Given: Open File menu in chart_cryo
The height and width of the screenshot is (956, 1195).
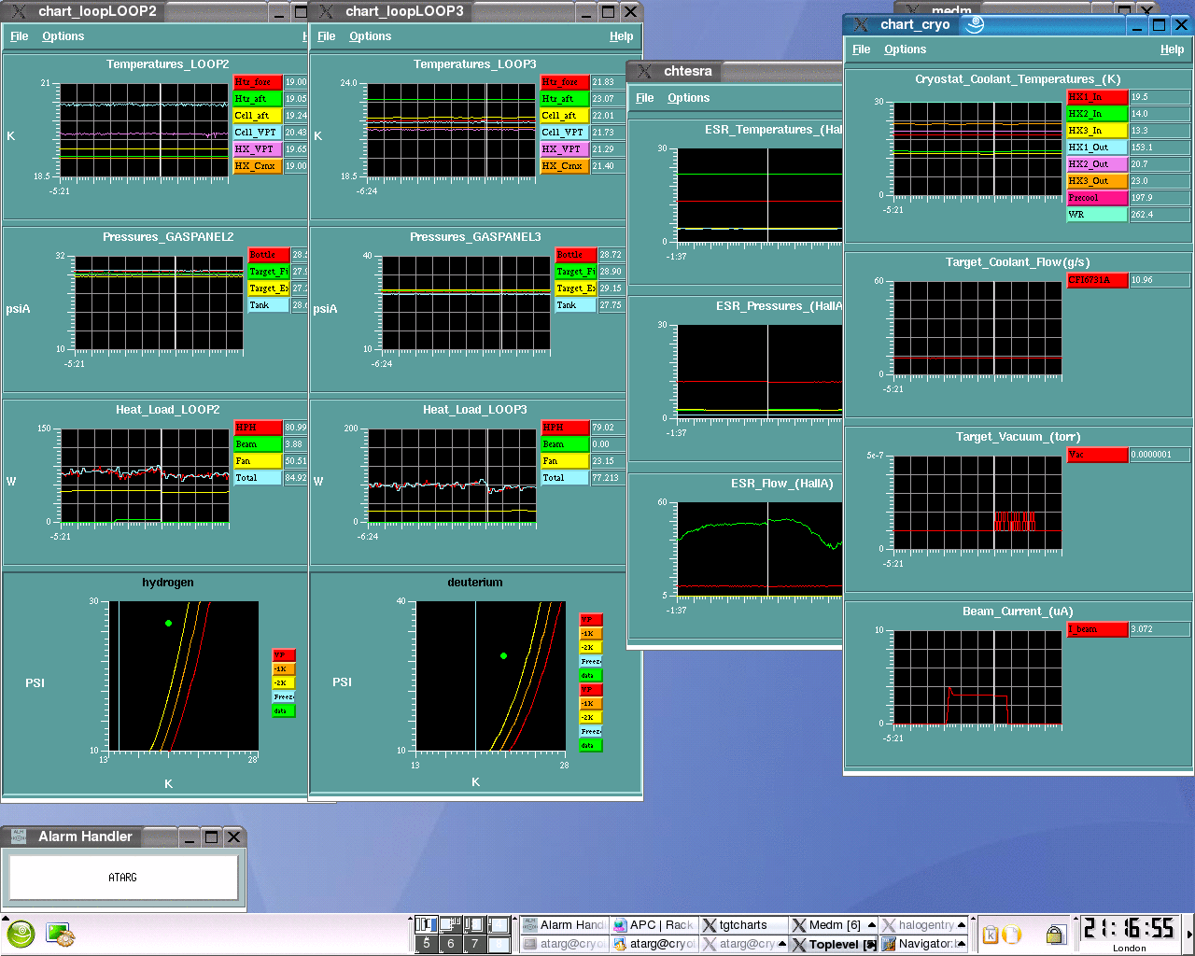Looking at the screenshot, I should click(862, 49).
